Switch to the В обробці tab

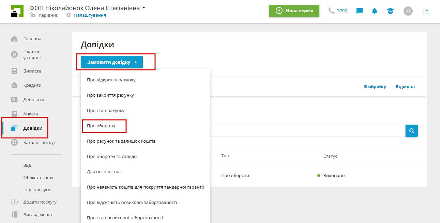(x=375, y=87)
